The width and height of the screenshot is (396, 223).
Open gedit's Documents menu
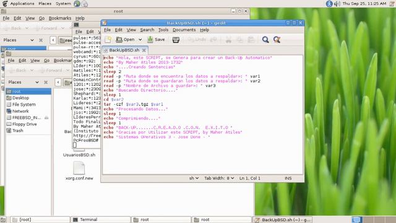184,30
